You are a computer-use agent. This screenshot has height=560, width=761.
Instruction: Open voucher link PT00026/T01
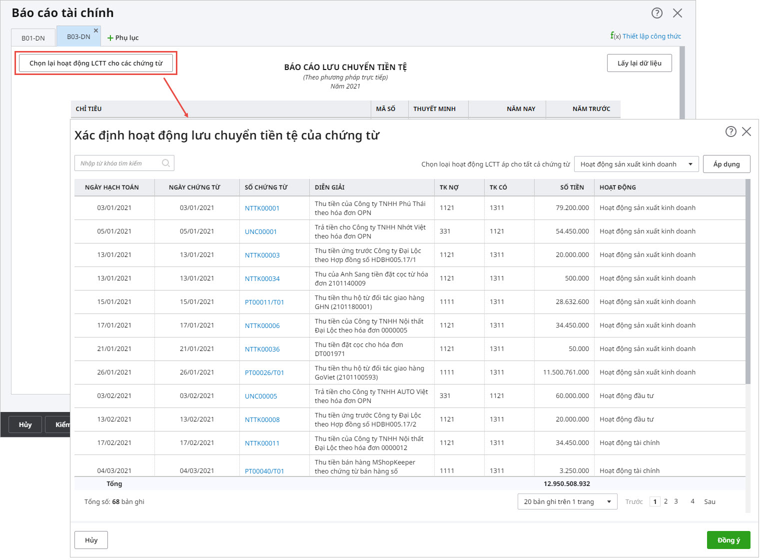click(264, 372)
